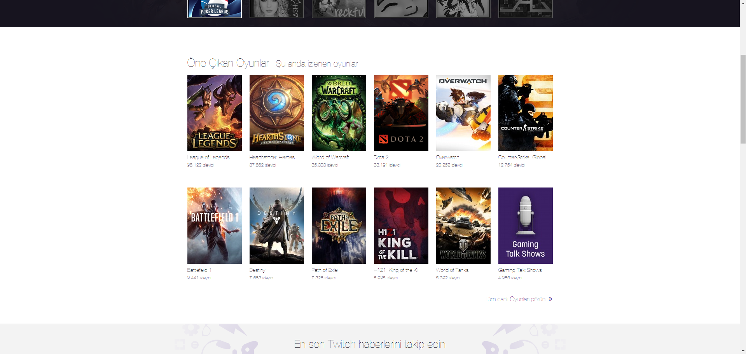Open the Counter-Strike cover art
Viewport: 746px width, 354px height.
pos(525,113)
